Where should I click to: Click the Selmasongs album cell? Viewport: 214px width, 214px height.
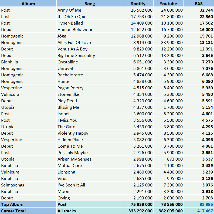[28, 185]
